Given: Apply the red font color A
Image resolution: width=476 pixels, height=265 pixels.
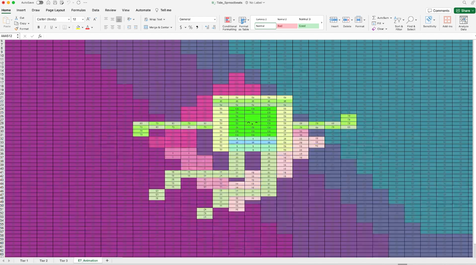Looking at the screenshot, I should coord(88,27).
